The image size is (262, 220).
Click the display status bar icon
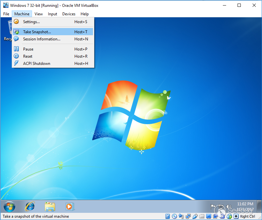[x=209, y=216]
